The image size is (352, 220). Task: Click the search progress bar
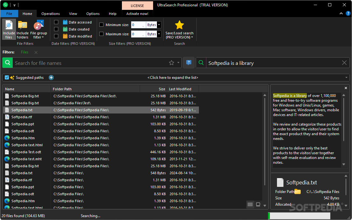pos(299,216)
